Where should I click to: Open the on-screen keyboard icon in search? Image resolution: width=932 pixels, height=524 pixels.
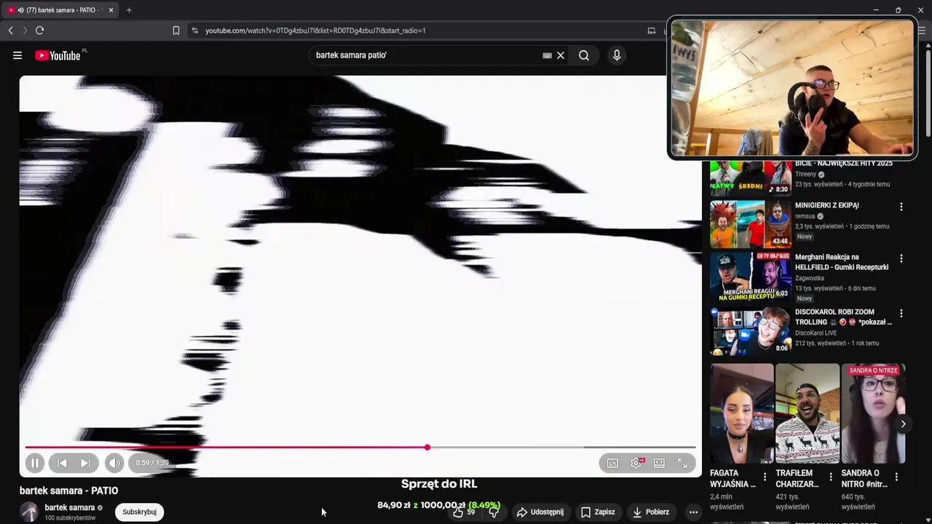click(x=548, y=55)
